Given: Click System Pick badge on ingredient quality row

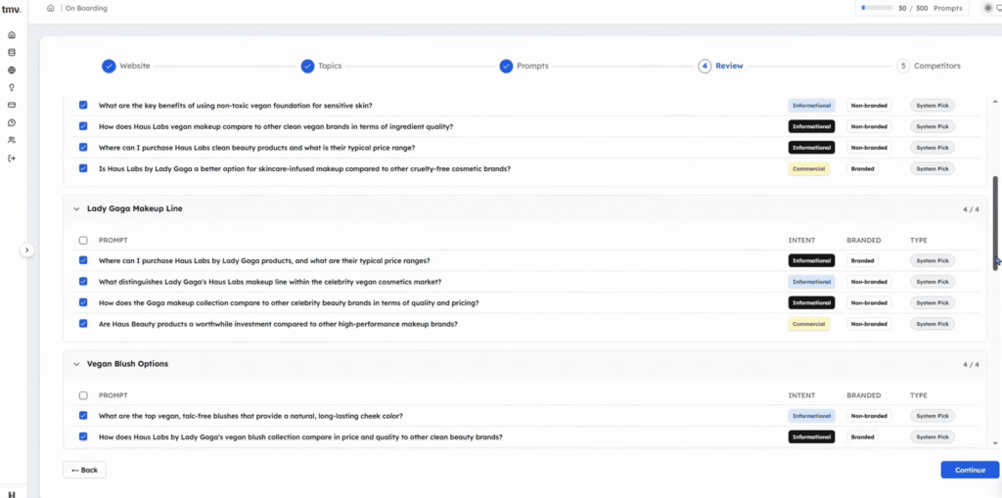Looking at the screenshot, I should tap(933, 126).
